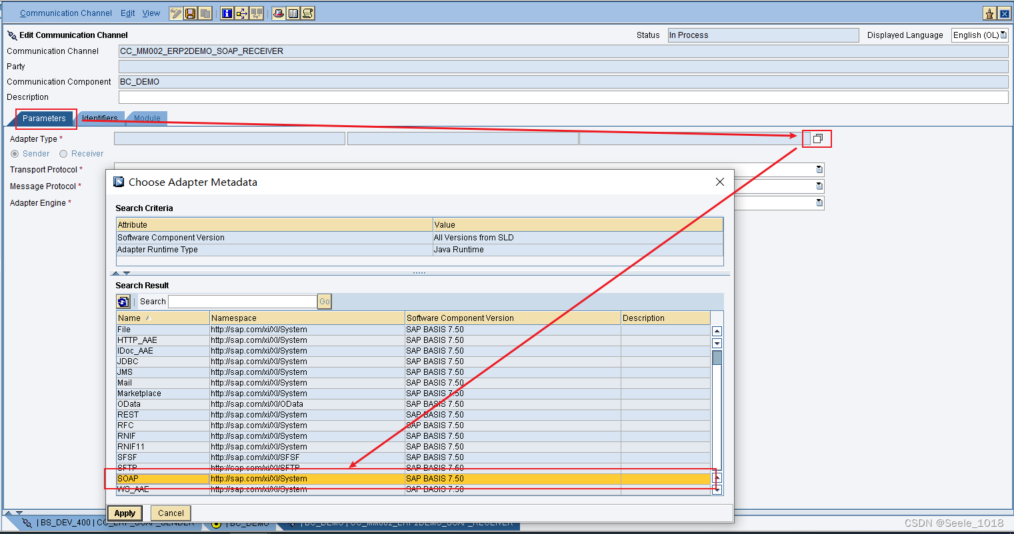Collapse the search criteria panel arrows
The width and height of the screenshot is (1014, 534).
[x=121, y=273]
